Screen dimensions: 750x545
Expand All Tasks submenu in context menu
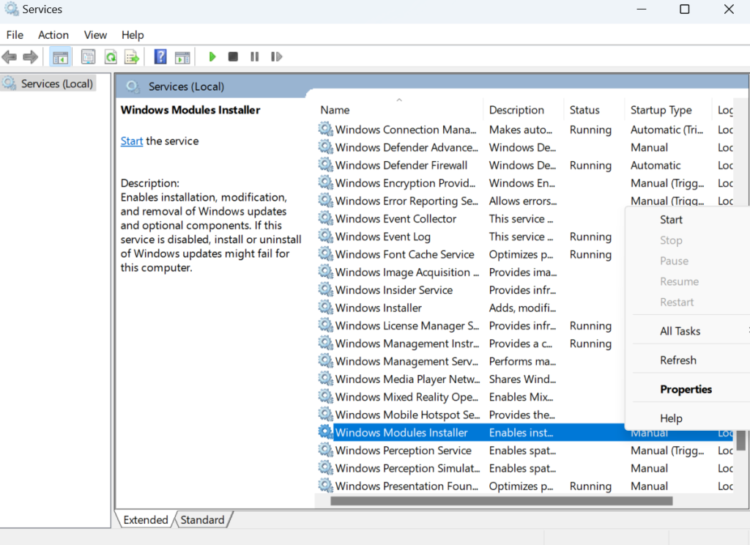coord(680,330)
